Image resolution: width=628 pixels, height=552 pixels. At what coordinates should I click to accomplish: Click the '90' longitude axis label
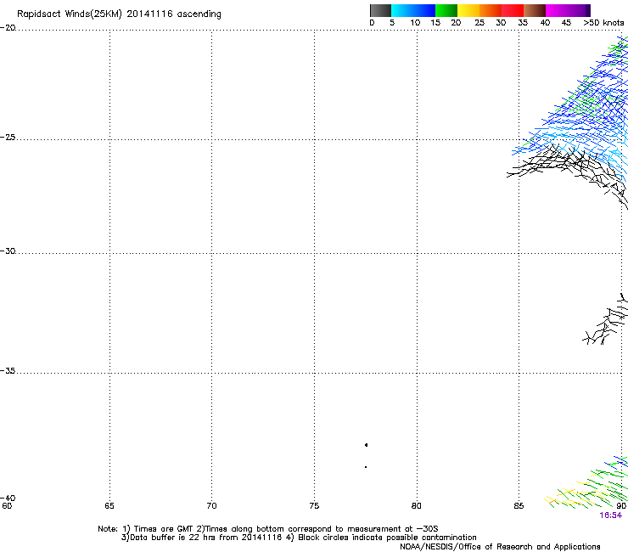[x=621, y=506]
